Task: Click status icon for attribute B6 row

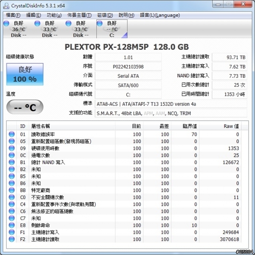Action: tap(12, 183)
